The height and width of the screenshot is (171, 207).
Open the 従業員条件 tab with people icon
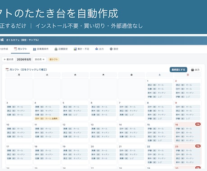(x=40, y=49)
